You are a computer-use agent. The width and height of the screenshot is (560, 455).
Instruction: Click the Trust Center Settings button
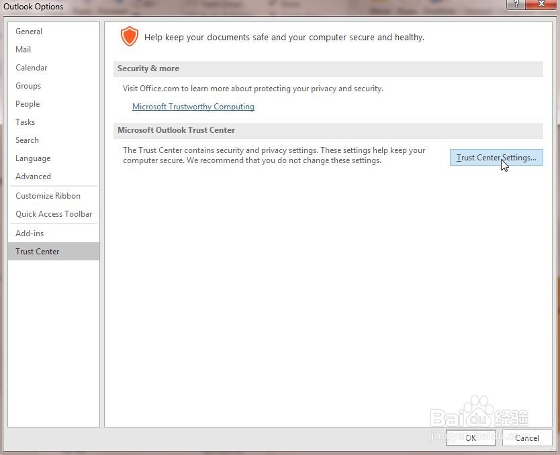tap(496, 158)
